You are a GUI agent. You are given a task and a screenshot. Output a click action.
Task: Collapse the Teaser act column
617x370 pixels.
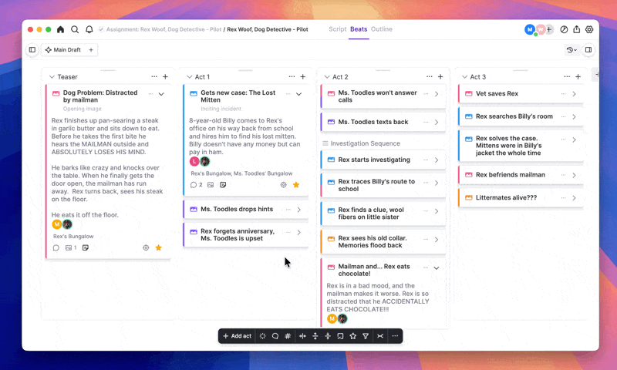(x=52, y=77)
